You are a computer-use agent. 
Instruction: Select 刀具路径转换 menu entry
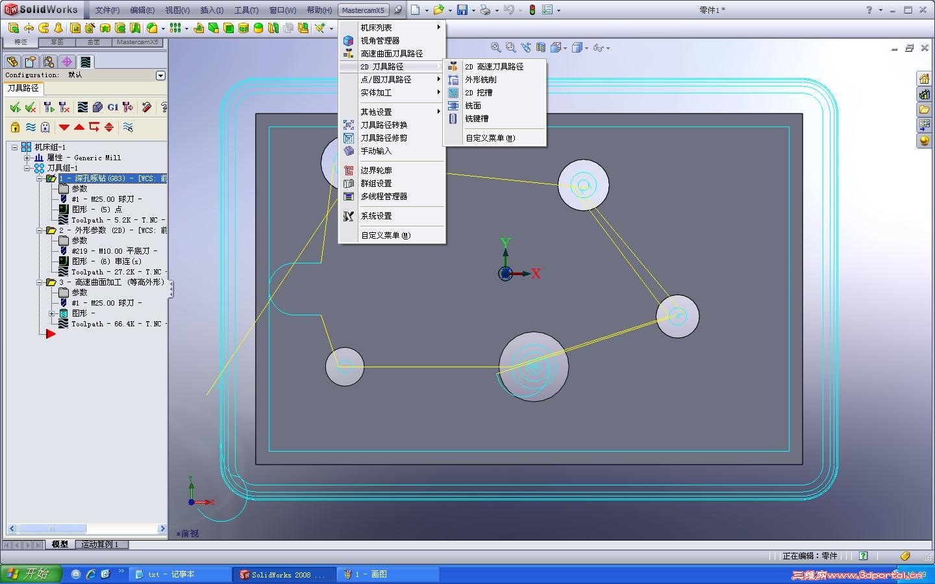click(x=392, y=125)
